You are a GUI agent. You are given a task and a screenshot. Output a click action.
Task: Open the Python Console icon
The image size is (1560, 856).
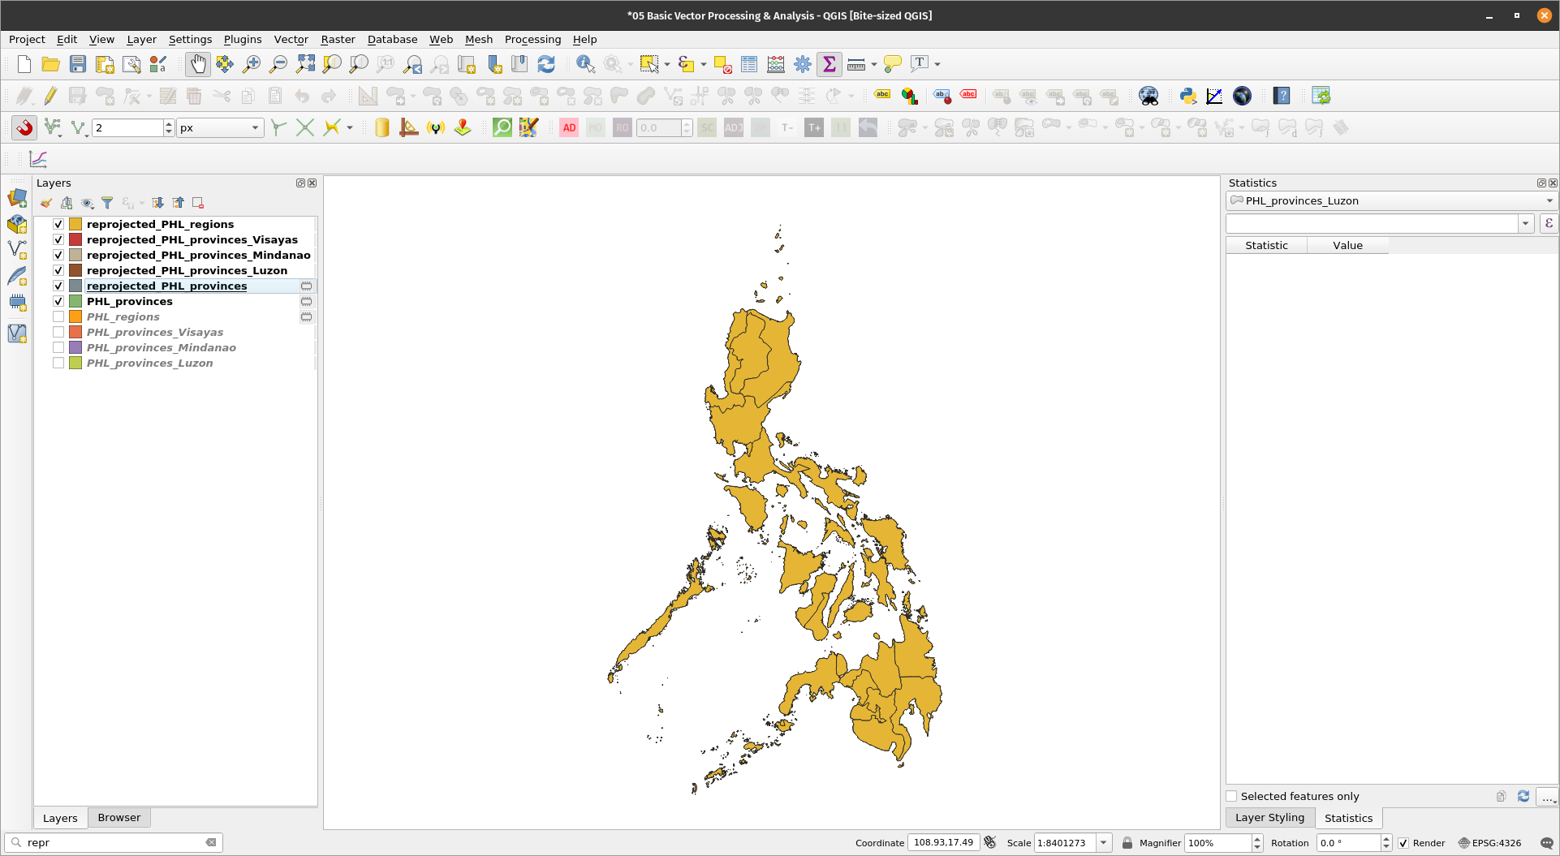[1187, 96]
